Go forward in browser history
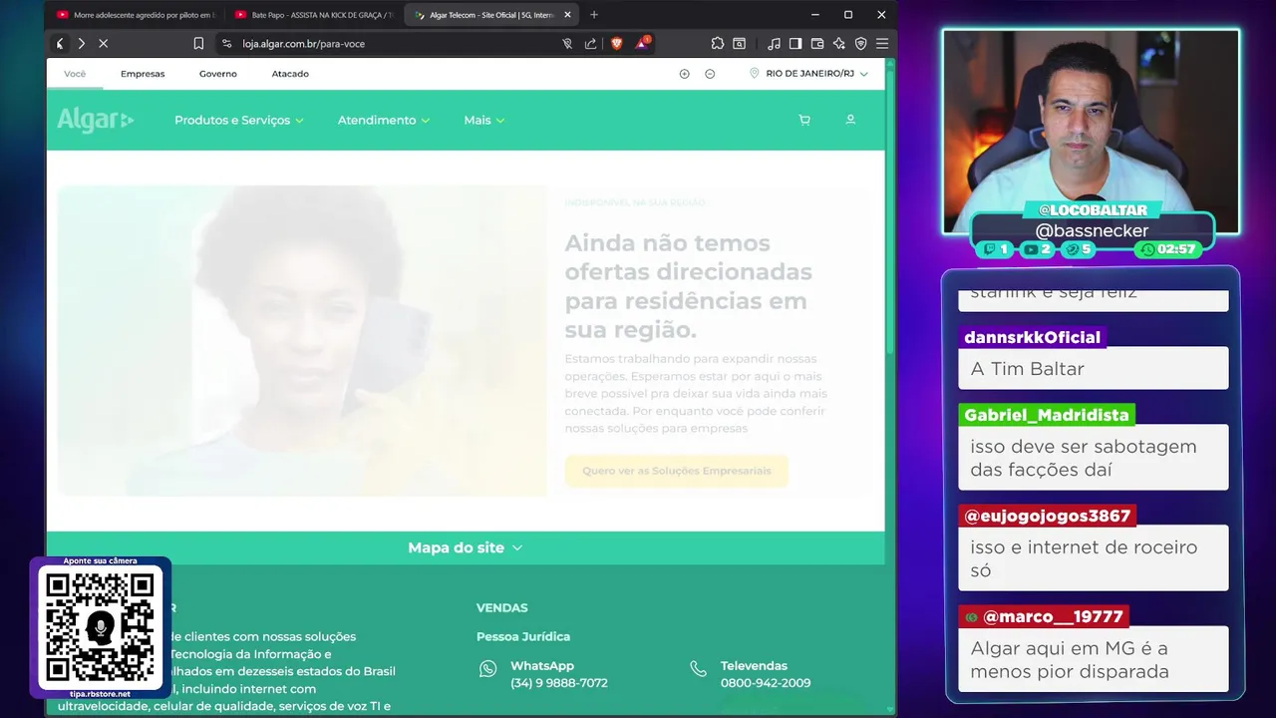The height and width of the screenshot is (718, 1276). 81,44
